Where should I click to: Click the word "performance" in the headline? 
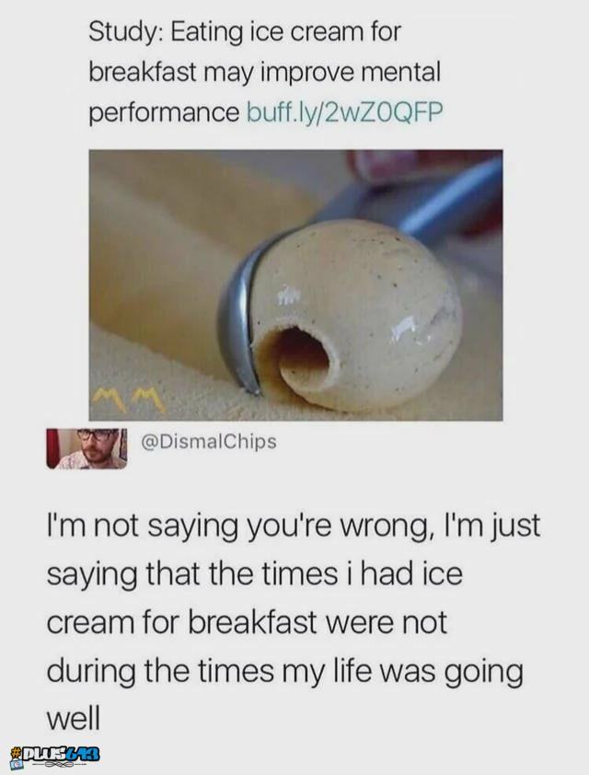pos(164,114)
